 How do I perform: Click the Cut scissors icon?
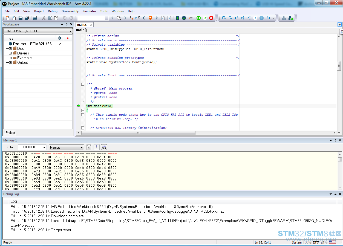pos(44,18)
